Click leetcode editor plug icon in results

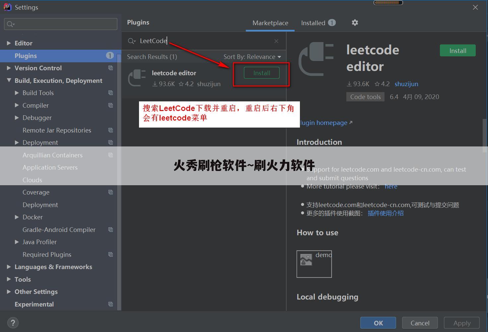137,78
